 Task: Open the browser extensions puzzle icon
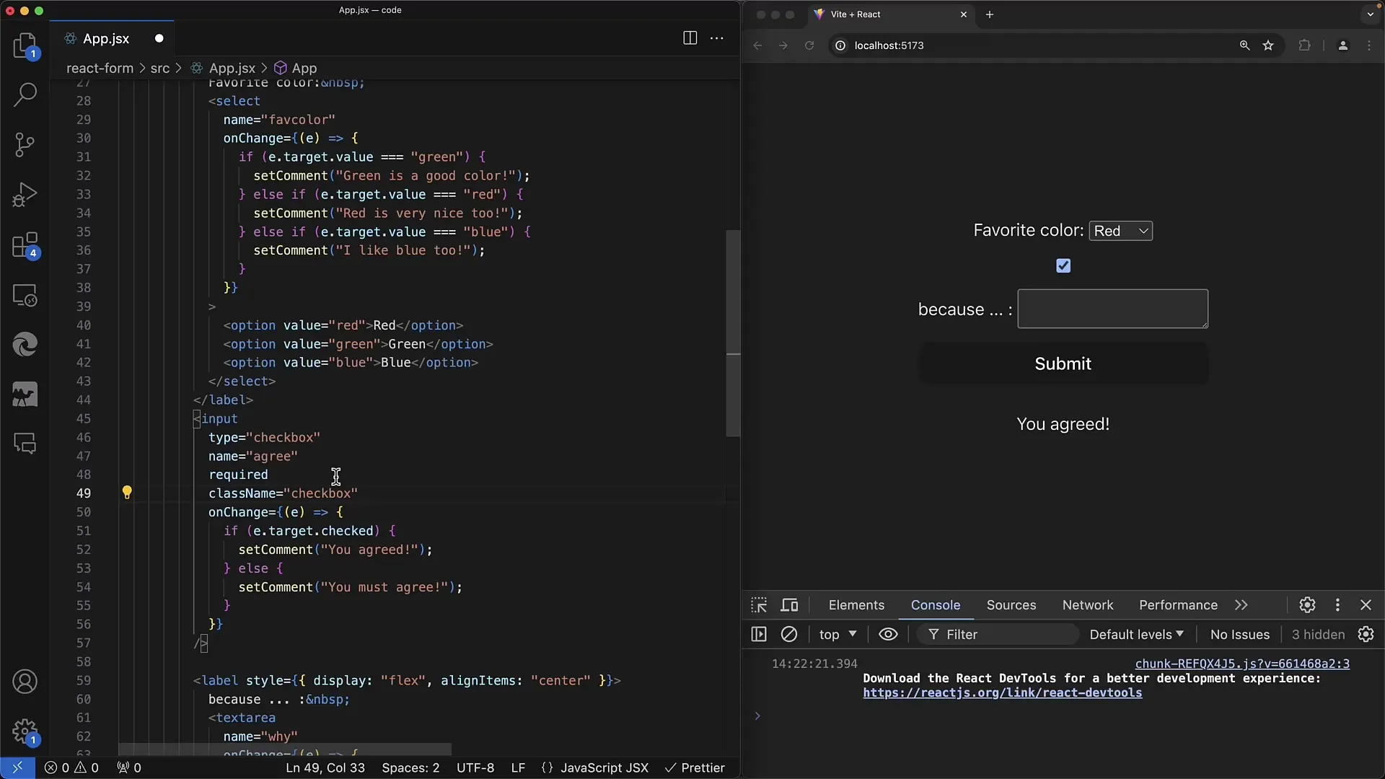click(1304, 45)
